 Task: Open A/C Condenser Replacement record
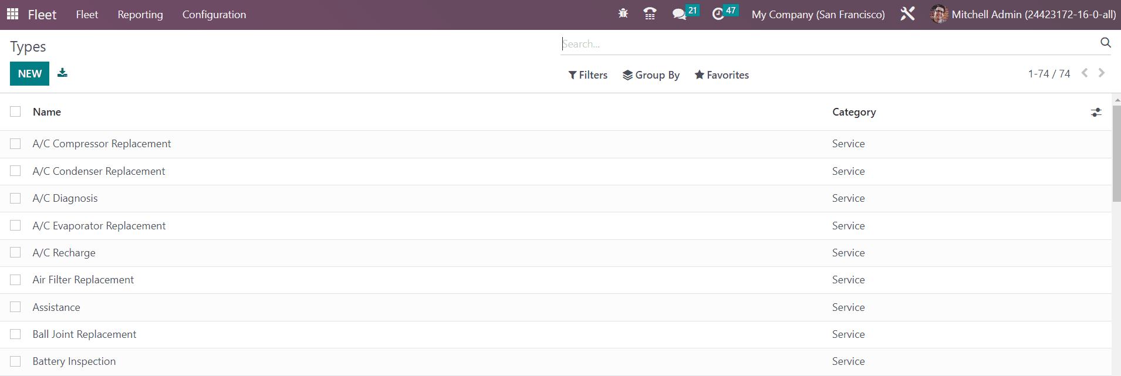(99, 171)
